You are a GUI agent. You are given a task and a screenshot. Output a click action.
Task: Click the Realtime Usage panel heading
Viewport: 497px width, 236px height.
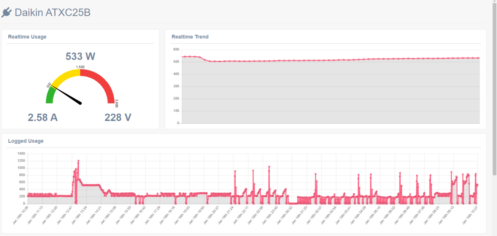[27, 37]
